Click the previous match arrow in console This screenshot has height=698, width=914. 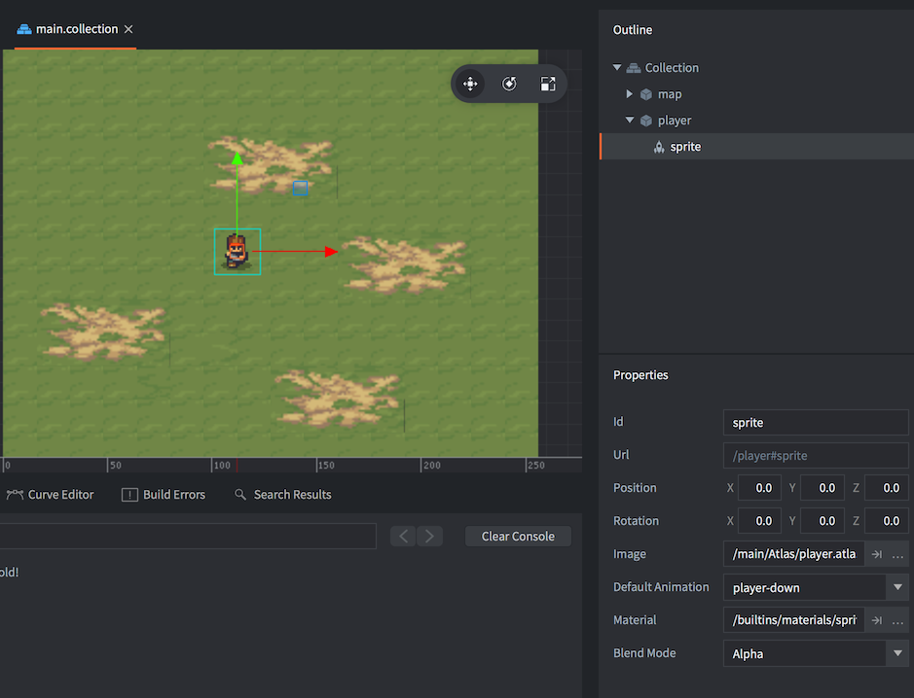pos(405,537)
